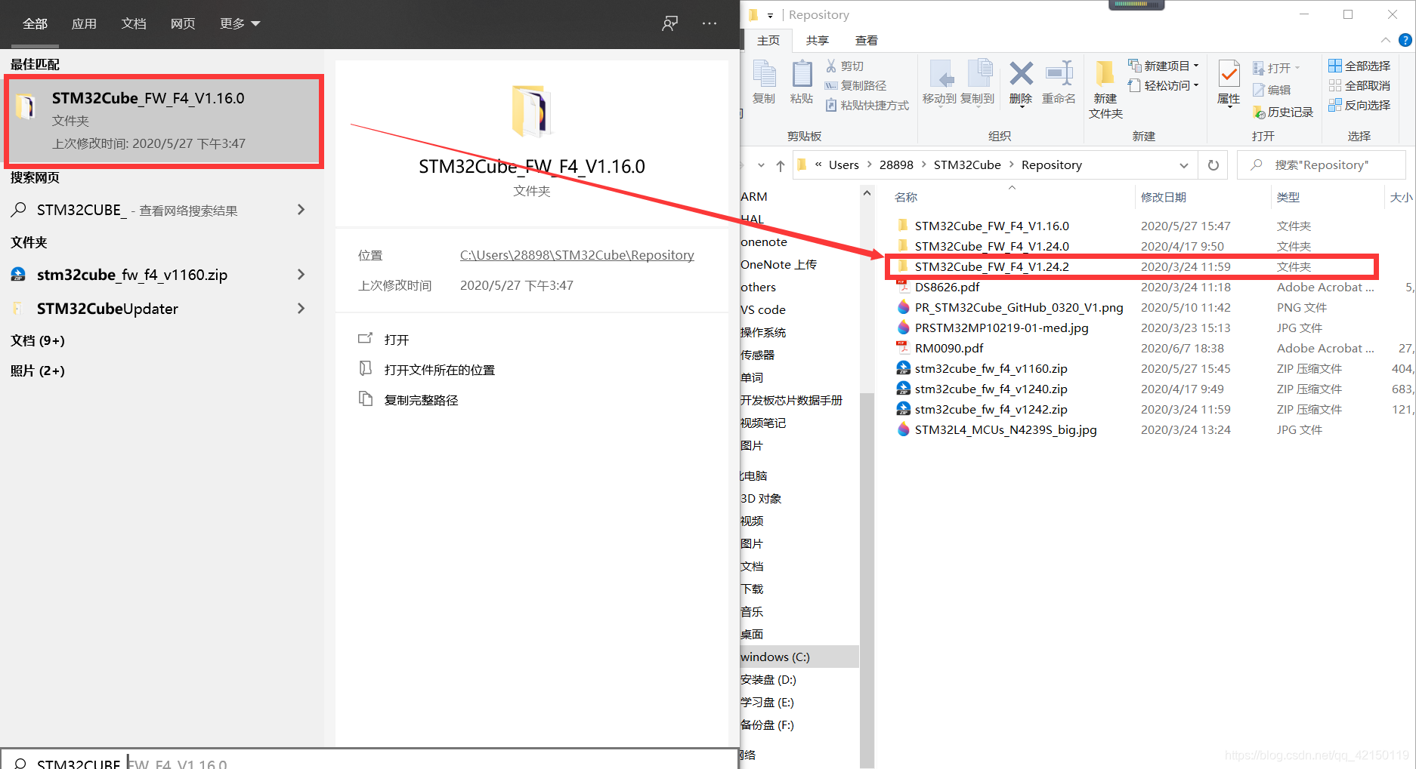Click Select all (全部选择) in ribbon
The image size is (1416, 769).
1359,66
